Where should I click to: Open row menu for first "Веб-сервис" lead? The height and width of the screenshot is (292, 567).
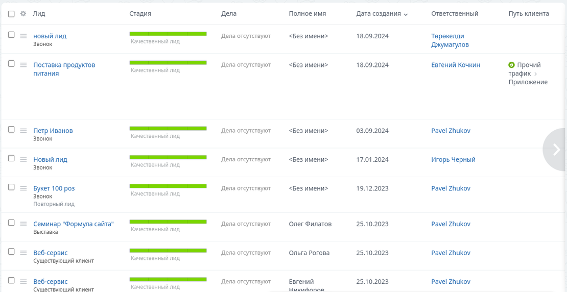(23, 253)
